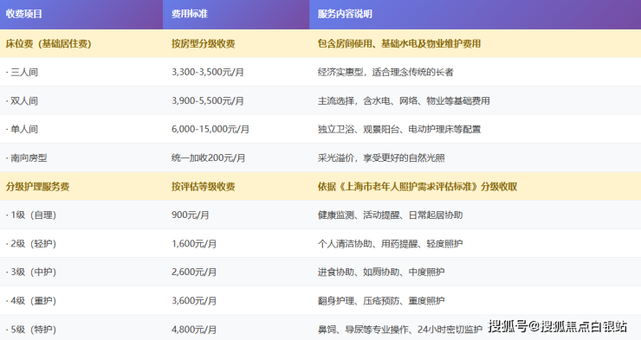Viewport: 641px width, 340px height.
Task: Click the 6,000-15,000元/月 price cell
Action: coord(210,130)
